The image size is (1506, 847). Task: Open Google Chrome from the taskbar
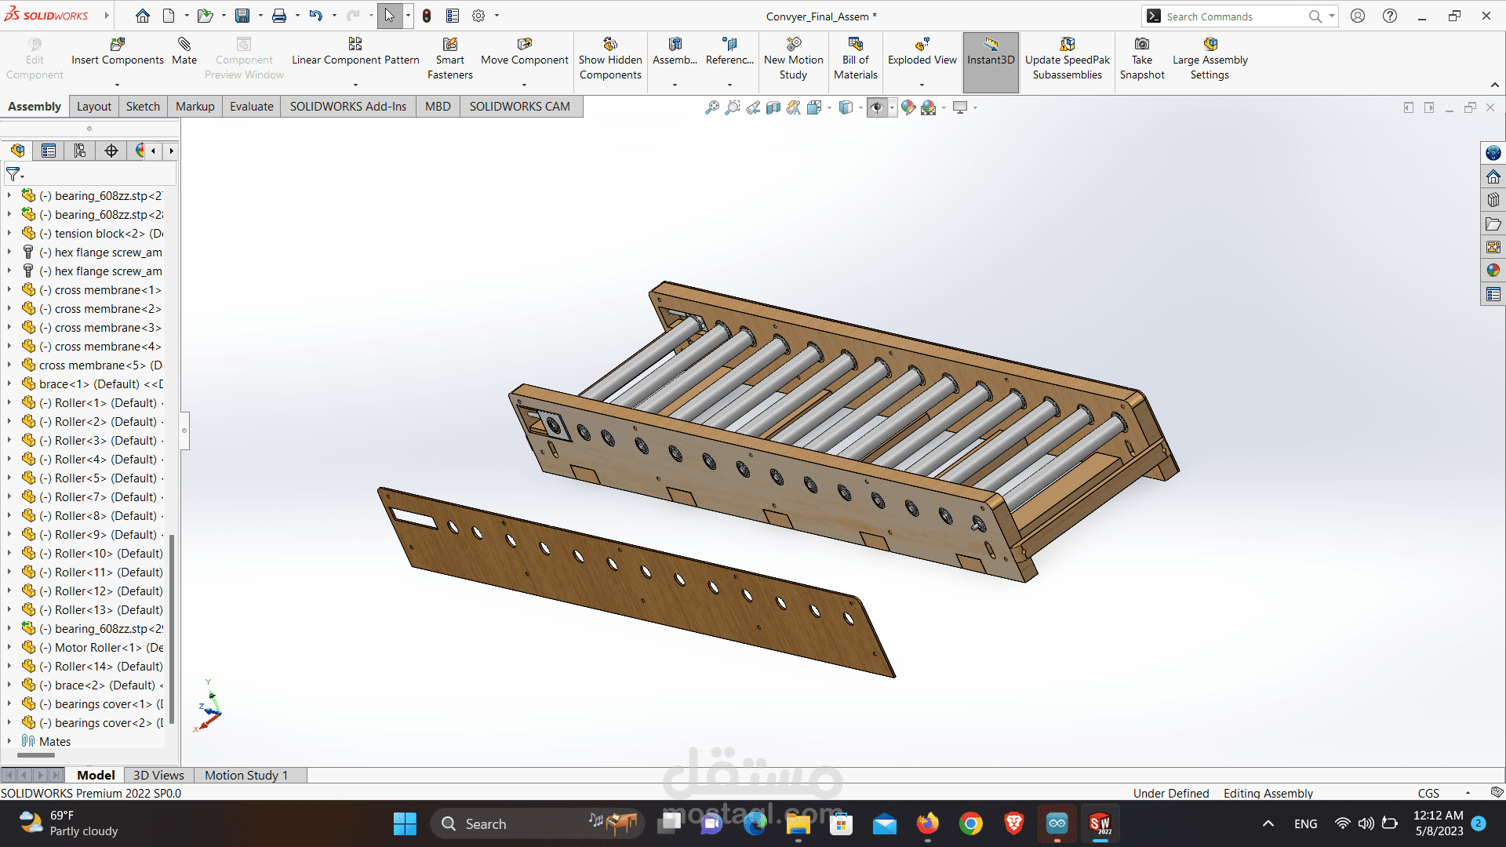(970, 823)
